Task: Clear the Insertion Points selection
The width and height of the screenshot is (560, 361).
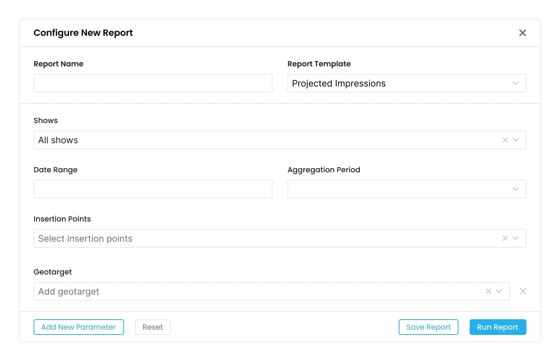Action: pos(505,238)
